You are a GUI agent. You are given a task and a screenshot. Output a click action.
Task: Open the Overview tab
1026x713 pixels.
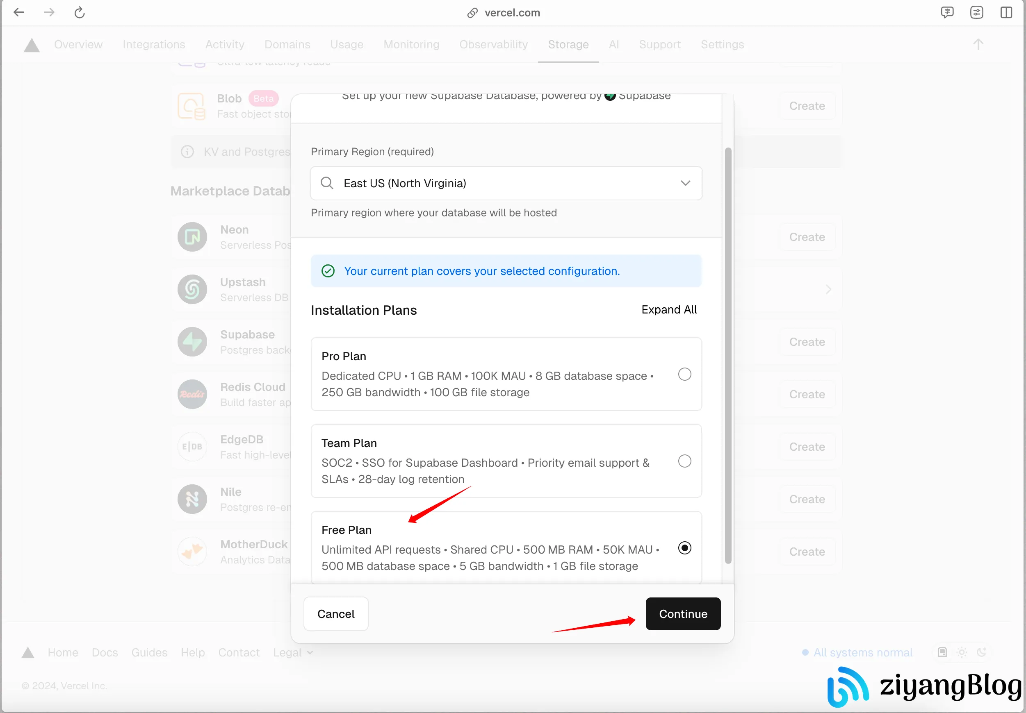(x=78, y=45)
